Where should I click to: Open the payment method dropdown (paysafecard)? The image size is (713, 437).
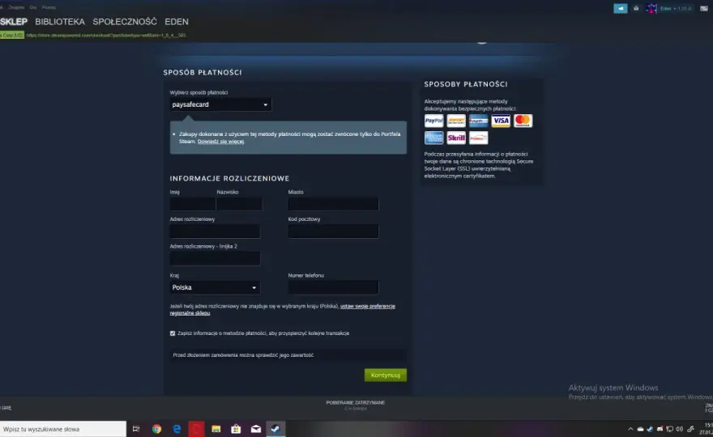[220, 104]
